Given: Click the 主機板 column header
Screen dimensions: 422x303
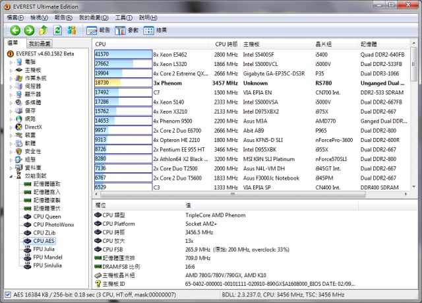Looking at the screenshot, I should pyautogui.click(x=277, y=44).
